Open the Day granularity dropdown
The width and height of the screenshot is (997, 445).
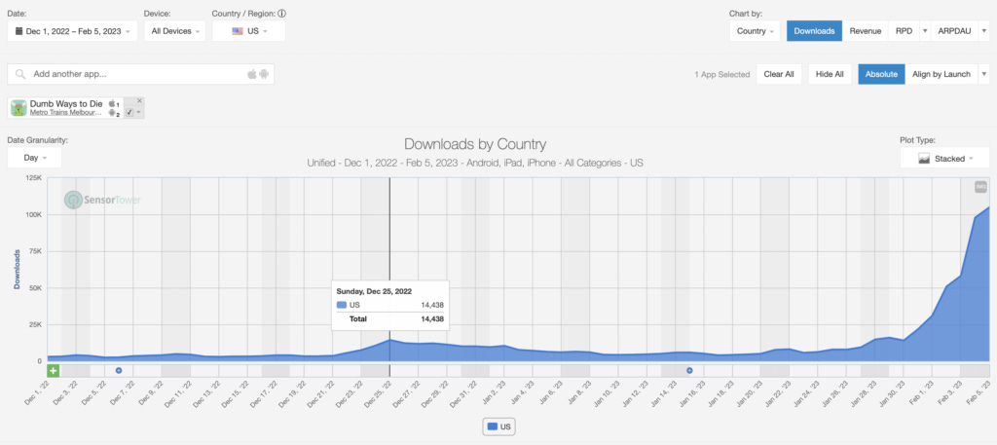(x=34, y=158)
